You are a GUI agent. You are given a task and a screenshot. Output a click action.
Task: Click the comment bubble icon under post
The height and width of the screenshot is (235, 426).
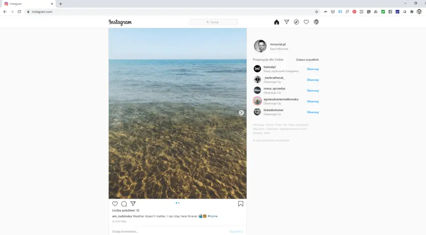[124, 204]
